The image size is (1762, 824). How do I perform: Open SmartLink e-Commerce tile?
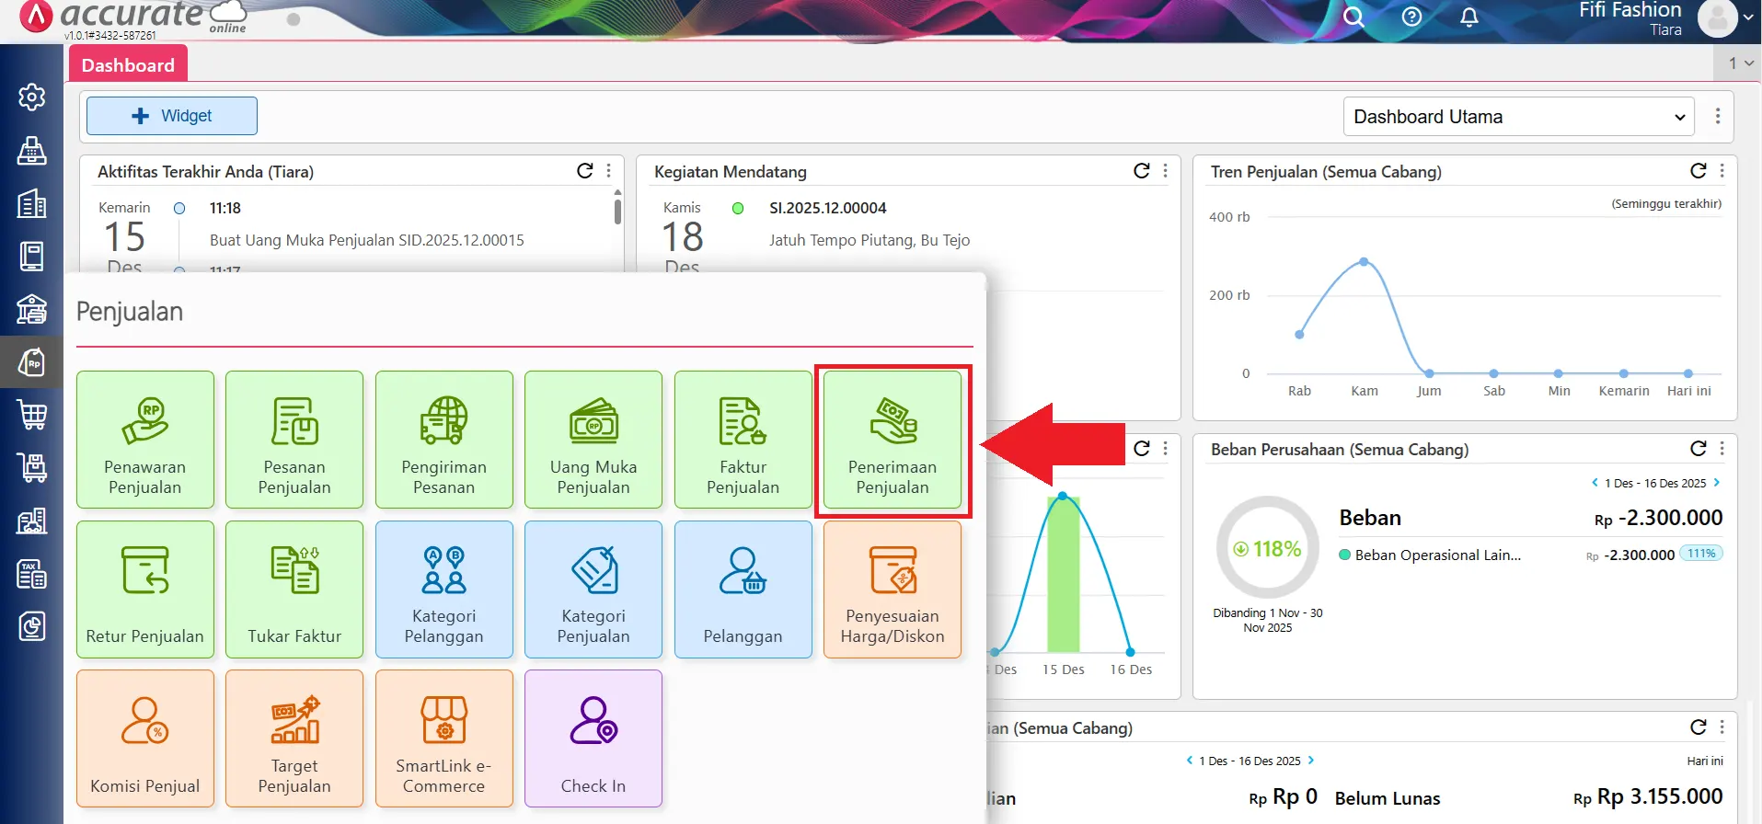click(443, 738)
